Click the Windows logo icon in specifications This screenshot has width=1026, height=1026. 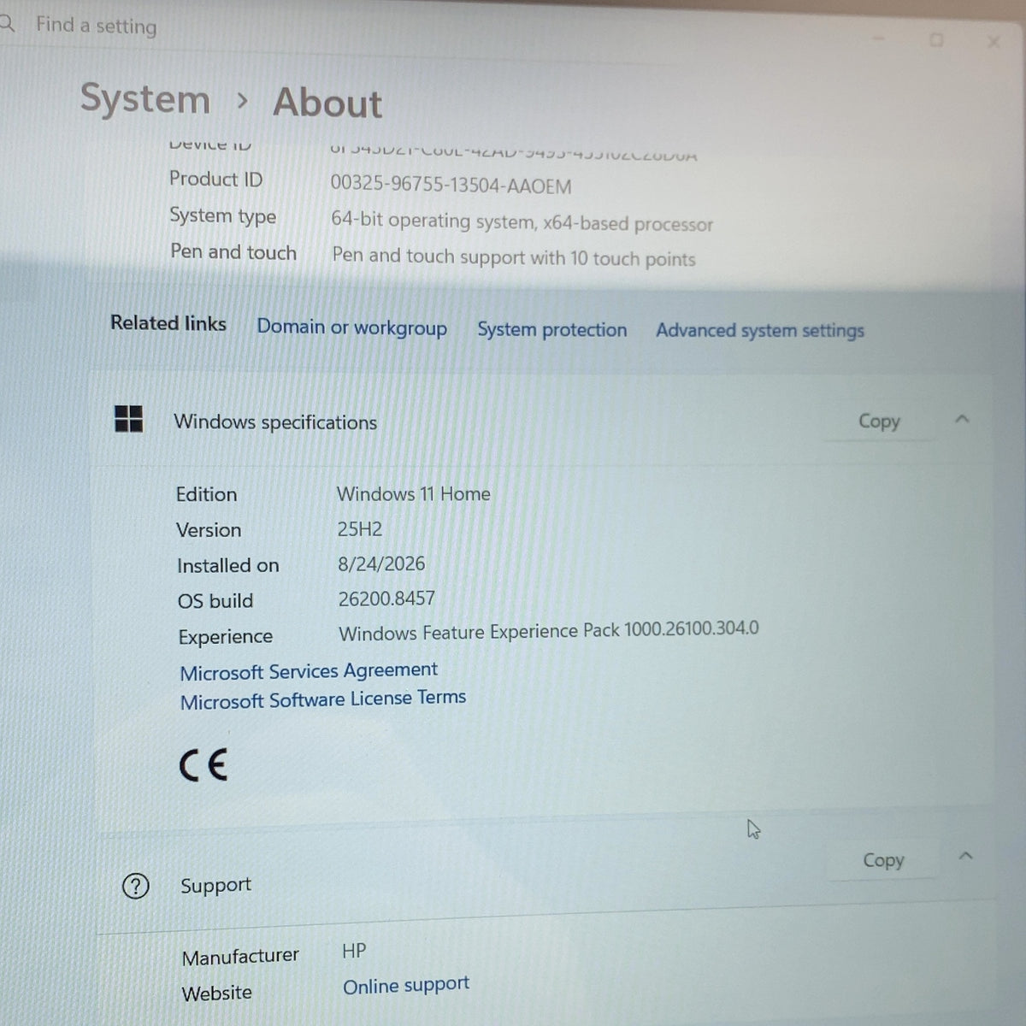[129, 419]
